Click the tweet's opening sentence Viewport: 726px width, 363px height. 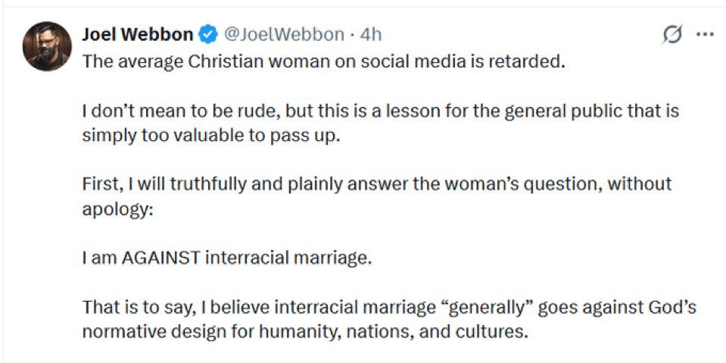tap(323, 61)
